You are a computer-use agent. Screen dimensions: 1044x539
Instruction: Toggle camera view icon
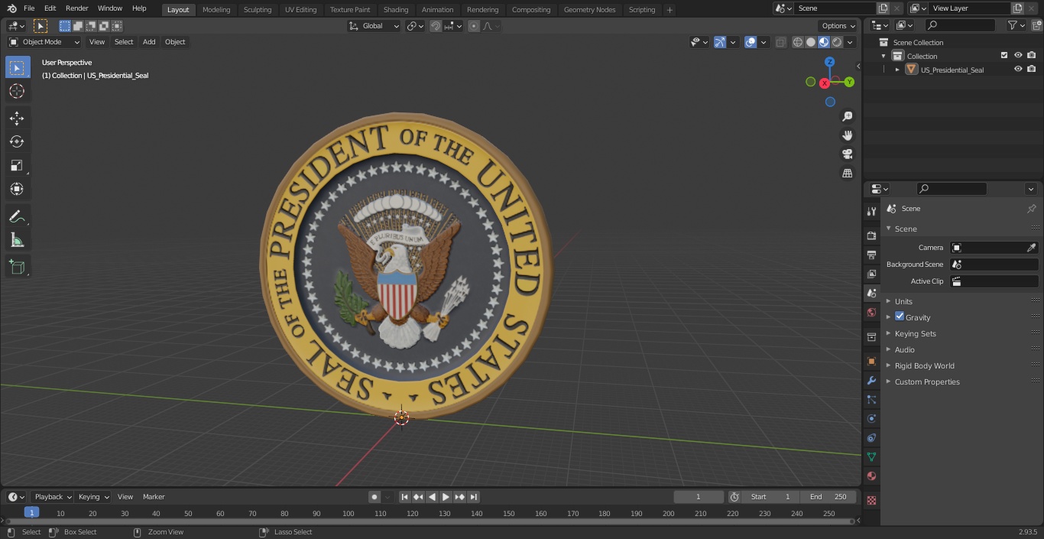[847, 154]
